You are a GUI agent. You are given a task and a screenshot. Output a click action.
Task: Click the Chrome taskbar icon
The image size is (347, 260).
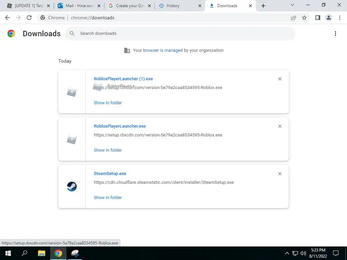pos(58,253)
